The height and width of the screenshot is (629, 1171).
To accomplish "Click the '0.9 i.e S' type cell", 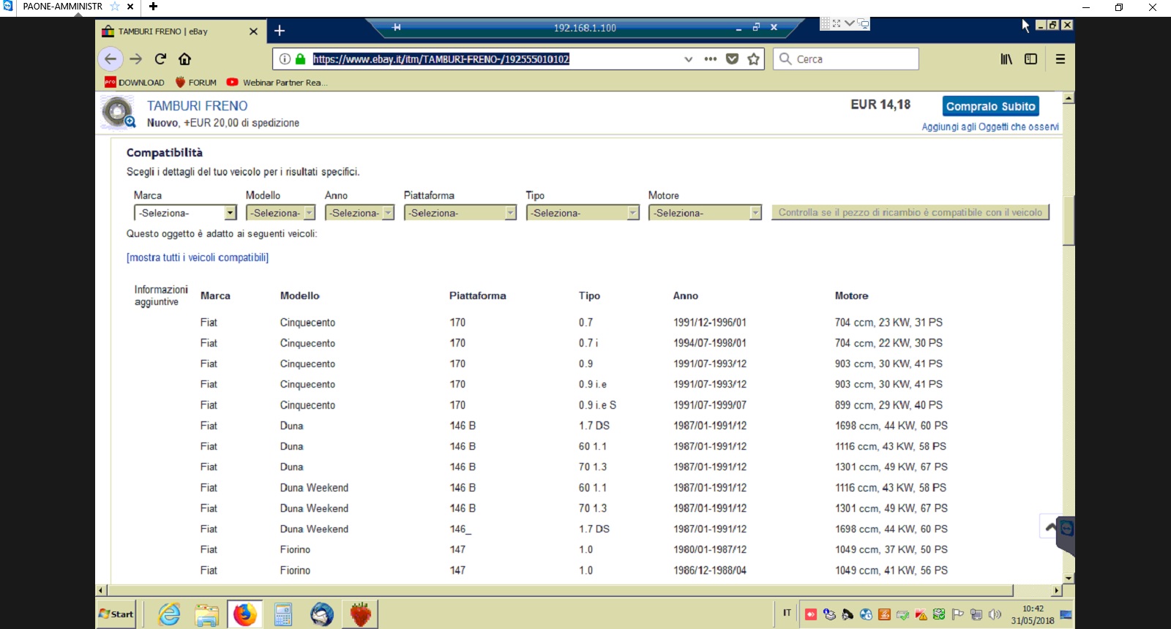I will click(x=597, y=405).
